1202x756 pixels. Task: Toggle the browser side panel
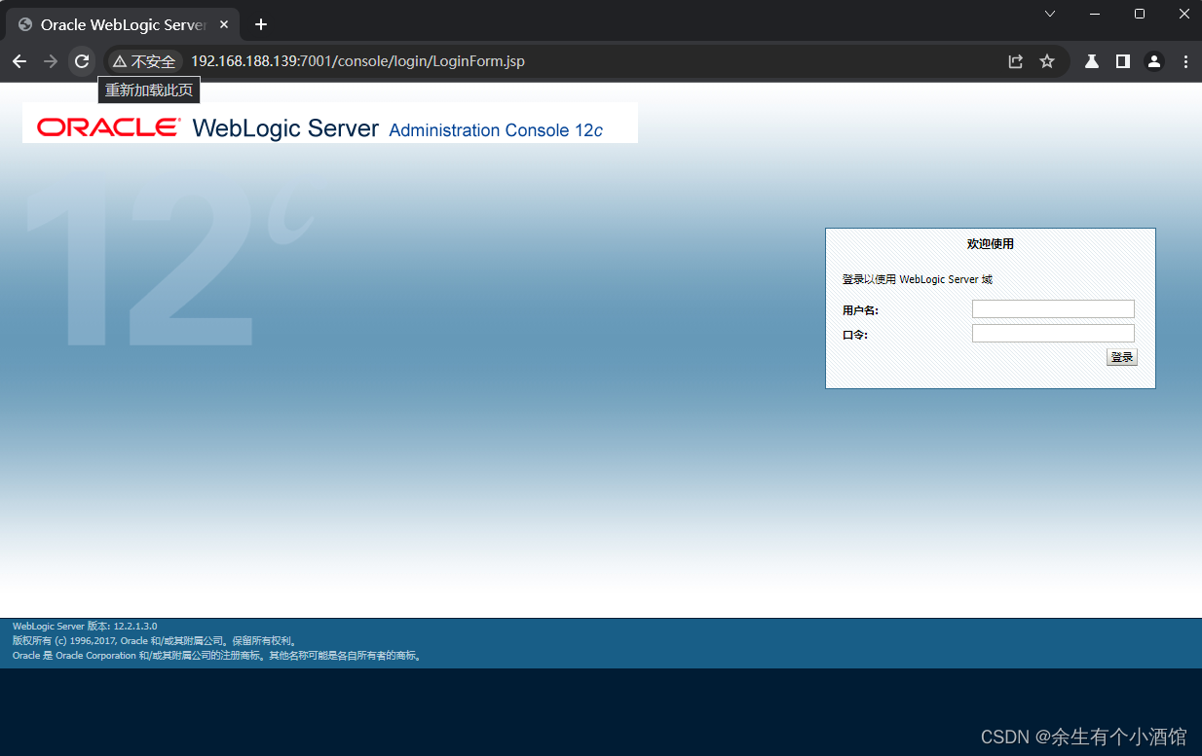coord(1123,61)
